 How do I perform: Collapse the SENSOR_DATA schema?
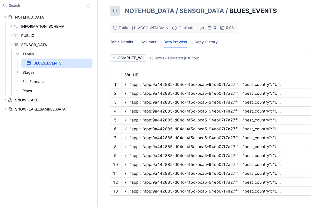(x=11, y=45)
